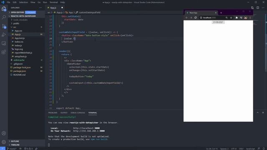Select the App.js editor tab
267x150 pixels.
pyautogui.click(x=53, y=7)
